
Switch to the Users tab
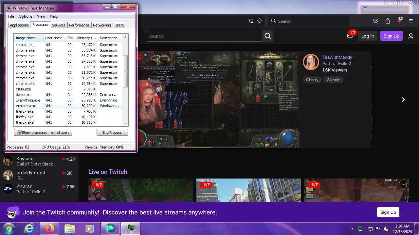coord(119,25)
